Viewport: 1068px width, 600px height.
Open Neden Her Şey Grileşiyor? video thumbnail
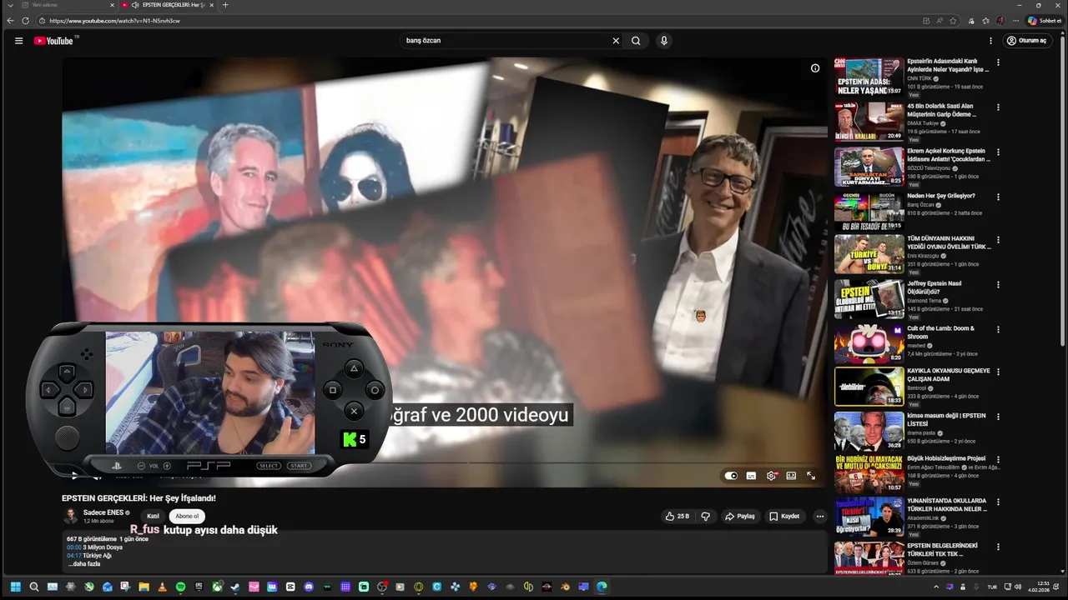[869, 212]
